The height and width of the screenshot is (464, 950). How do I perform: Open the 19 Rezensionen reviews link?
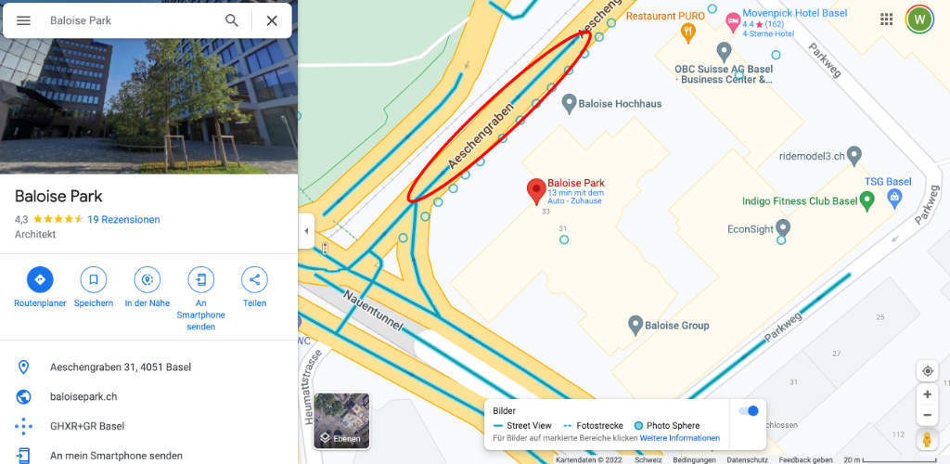[x=123, y=219]
